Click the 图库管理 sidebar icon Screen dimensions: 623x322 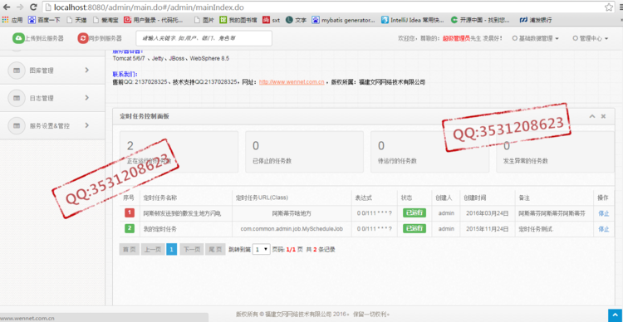tap(17, 71)
